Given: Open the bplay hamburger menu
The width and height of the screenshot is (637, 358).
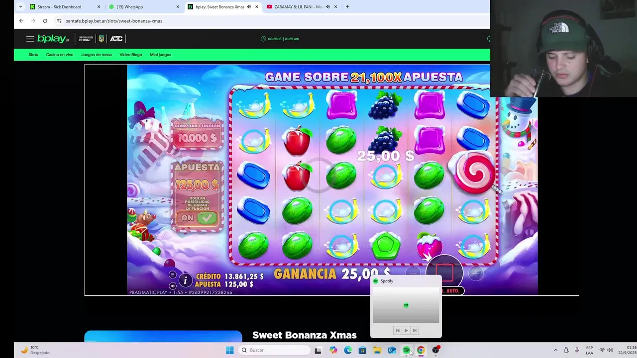Looking at the screenshot, I should [30, 39].
